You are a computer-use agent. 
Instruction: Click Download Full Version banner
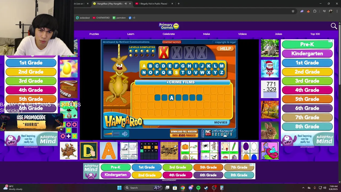(184, 133)
